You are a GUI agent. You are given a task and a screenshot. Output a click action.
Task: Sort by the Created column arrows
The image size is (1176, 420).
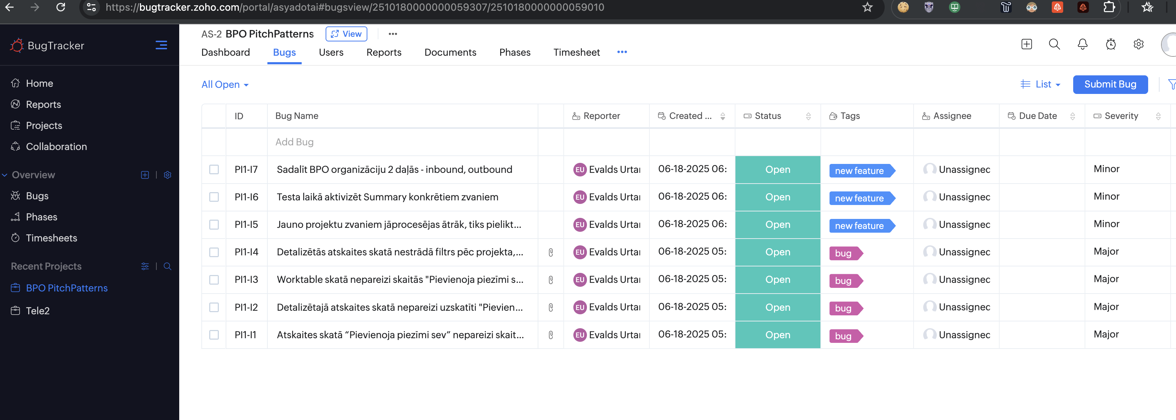[x=723, y=116]
